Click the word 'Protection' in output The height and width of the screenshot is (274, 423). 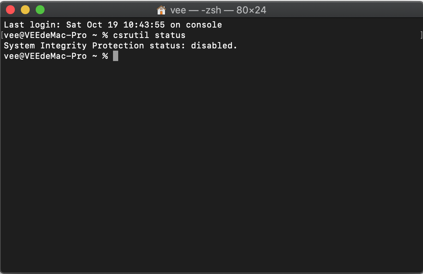tap(118, 45)
